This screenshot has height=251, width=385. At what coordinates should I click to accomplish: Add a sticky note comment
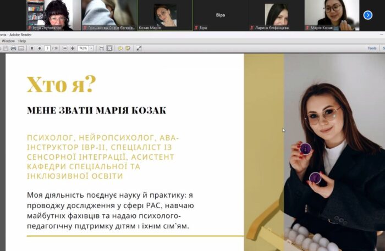click(x=120, y=48)
